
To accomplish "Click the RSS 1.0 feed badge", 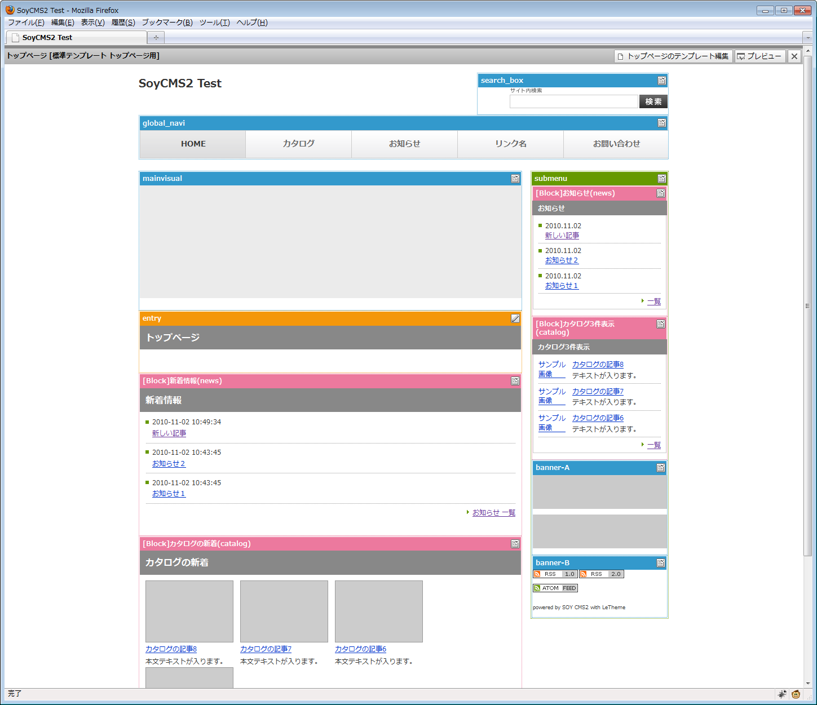I will pyautogui.click(x=555, y=574).
